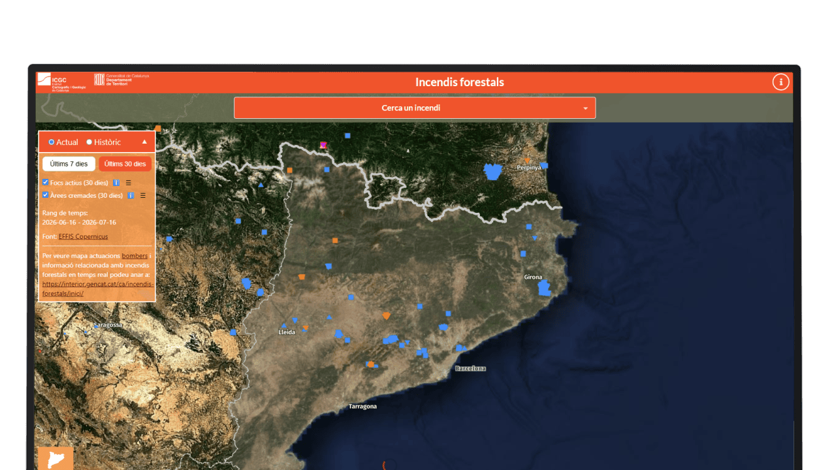The image size is (836, 470).
Task: Toggle the Focs actius (30 dies) checkbox
Action: [x=46, y=182]
